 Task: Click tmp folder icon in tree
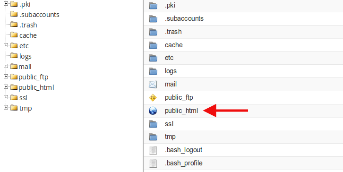(14, 108)
